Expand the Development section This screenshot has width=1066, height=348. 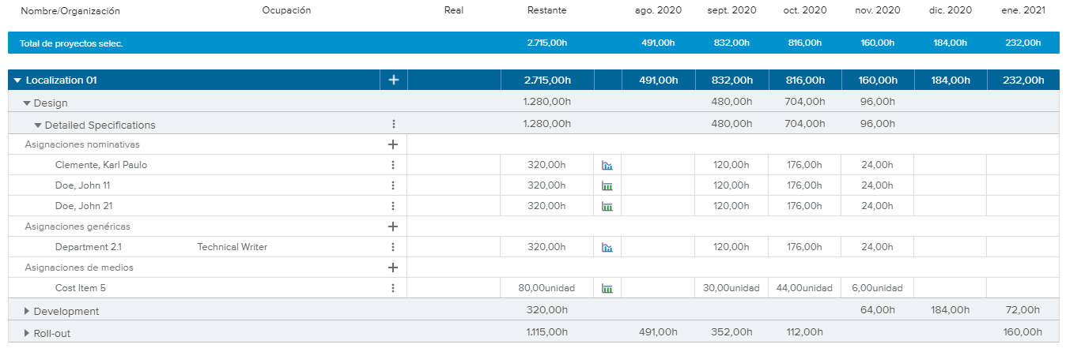click(27, 311)
